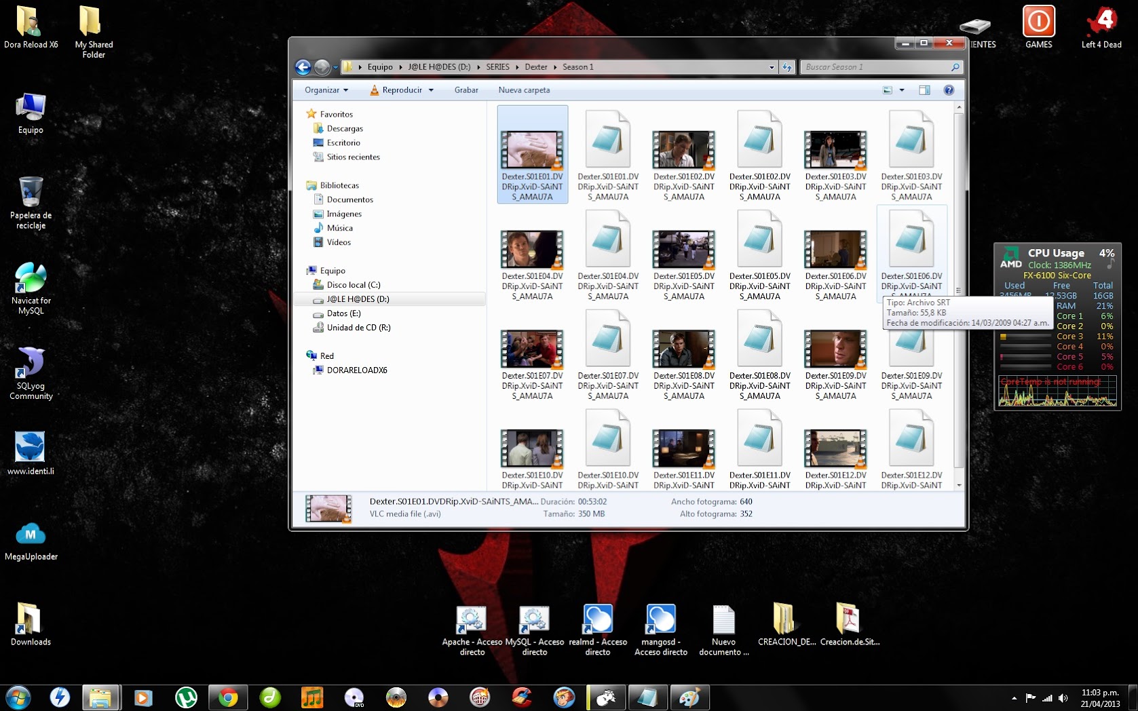1138x711 pixels.
Task: Expand the breadcrumb arrow after SERIES
Action: pos(517,67)
